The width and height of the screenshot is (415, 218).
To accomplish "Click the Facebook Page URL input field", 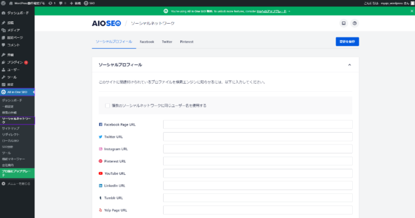I will coord(258,124).
